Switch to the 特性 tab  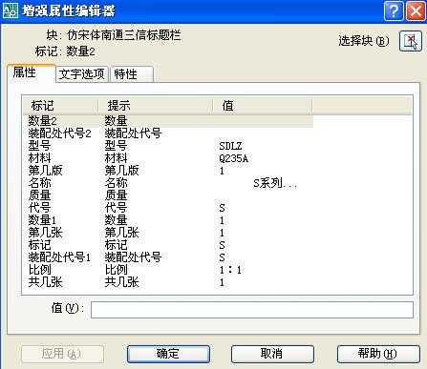[132, 74]
